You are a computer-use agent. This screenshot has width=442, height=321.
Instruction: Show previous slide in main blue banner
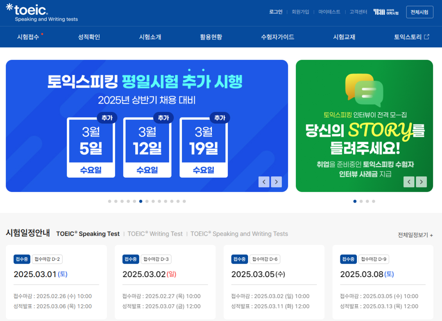click(264, 182)
